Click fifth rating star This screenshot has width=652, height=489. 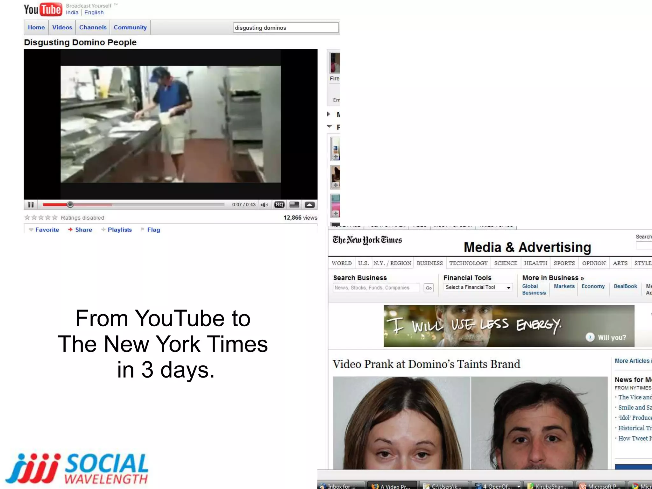(x=55, y=218)
